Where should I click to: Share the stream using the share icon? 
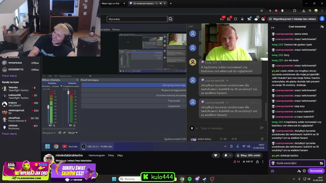coord(257,162)
